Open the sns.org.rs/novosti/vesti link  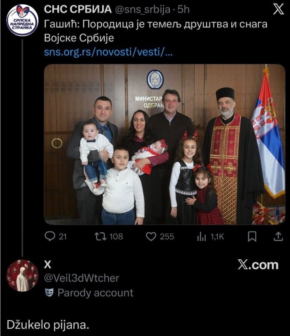tap(108, 52)
